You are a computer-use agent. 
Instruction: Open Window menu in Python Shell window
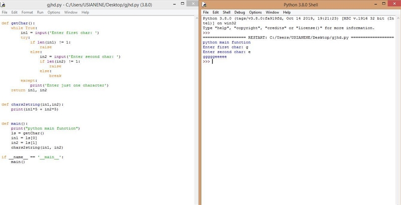tap(272, 12)
